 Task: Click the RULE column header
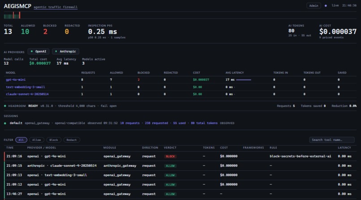(x=273, y=148)
